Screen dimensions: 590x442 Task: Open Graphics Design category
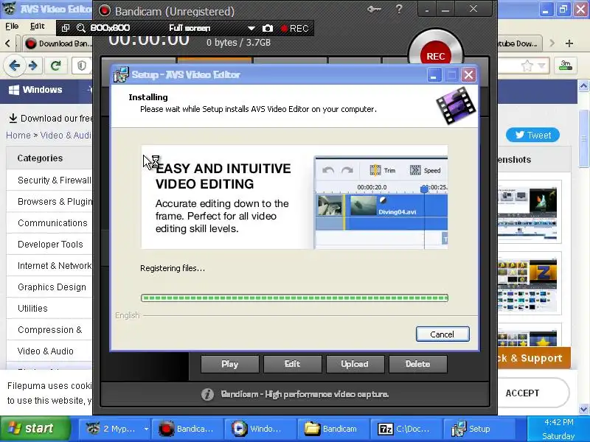[52, 287]
